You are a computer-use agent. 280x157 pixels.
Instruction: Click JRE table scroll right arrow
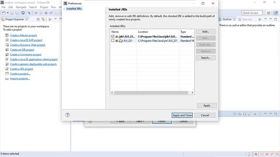pyautogui.click(x=192, y=92)
